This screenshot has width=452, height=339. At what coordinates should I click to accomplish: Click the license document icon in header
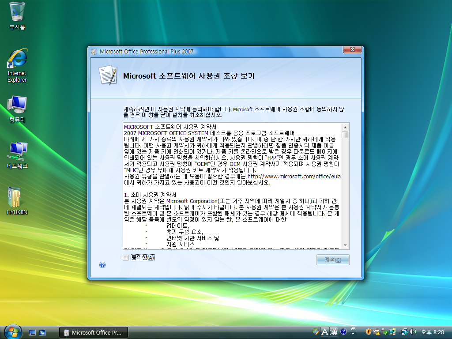coord(108,75)
